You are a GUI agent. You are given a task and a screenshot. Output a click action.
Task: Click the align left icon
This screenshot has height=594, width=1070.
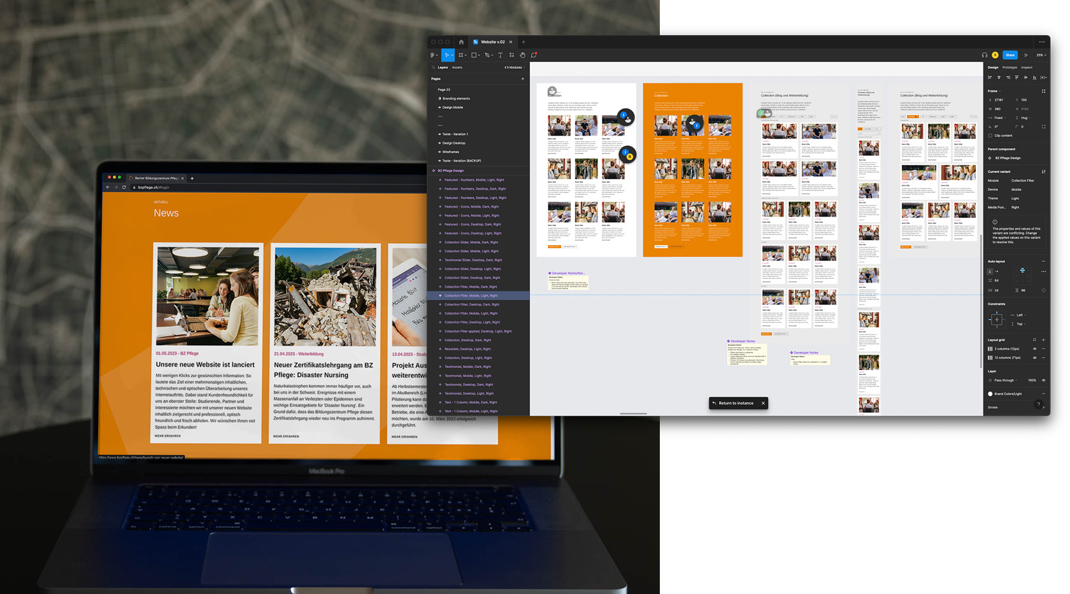pyautogui.click(x=990, y=78)
